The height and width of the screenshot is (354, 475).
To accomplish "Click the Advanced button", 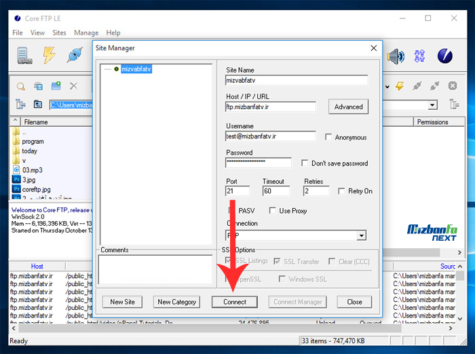I will point(348,106).
